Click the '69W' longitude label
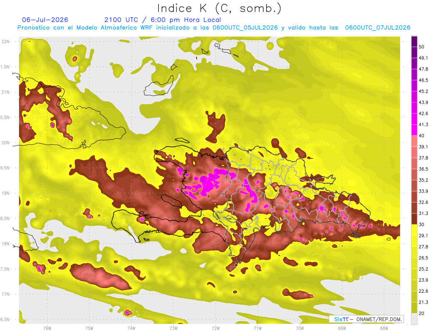This screenshot has height=333, width=431. point(342,328)
